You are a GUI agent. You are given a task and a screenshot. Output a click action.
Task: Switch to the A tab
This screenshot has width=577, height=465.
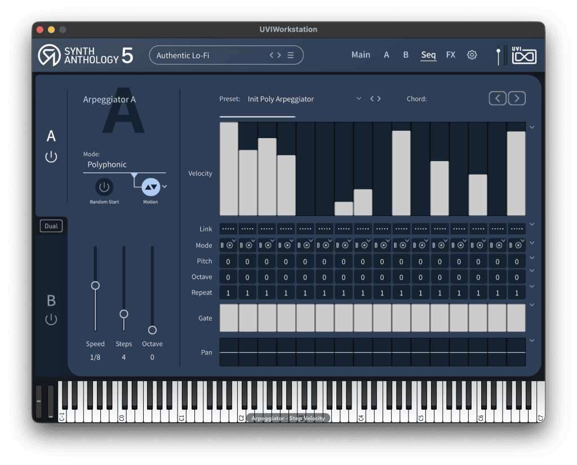(x=387, y=55)
